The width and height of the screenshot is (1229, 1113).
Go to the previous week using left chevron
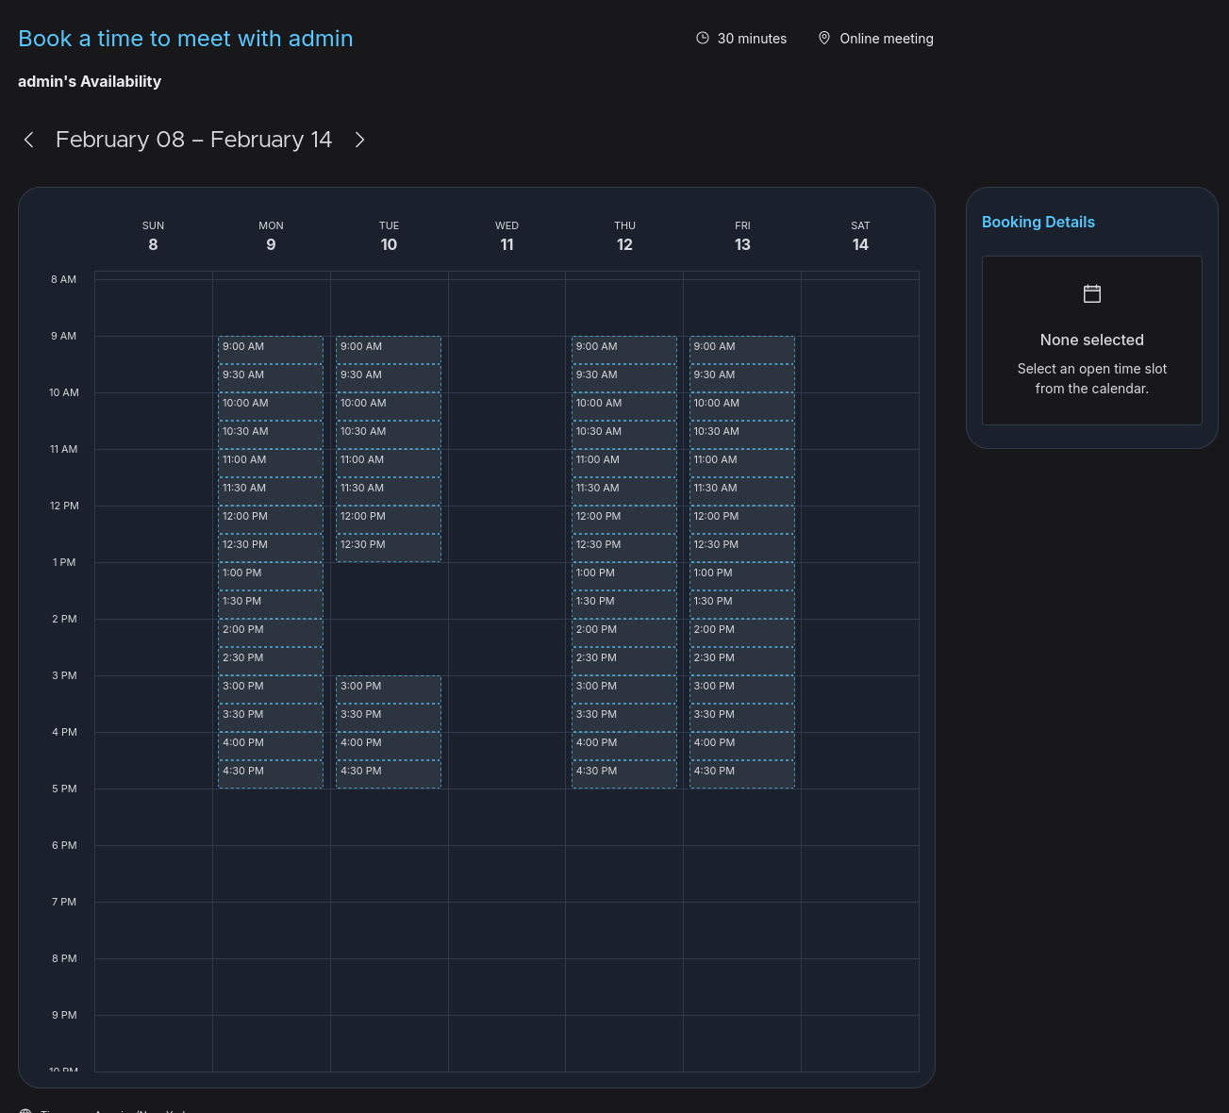(x=29, y=140)
